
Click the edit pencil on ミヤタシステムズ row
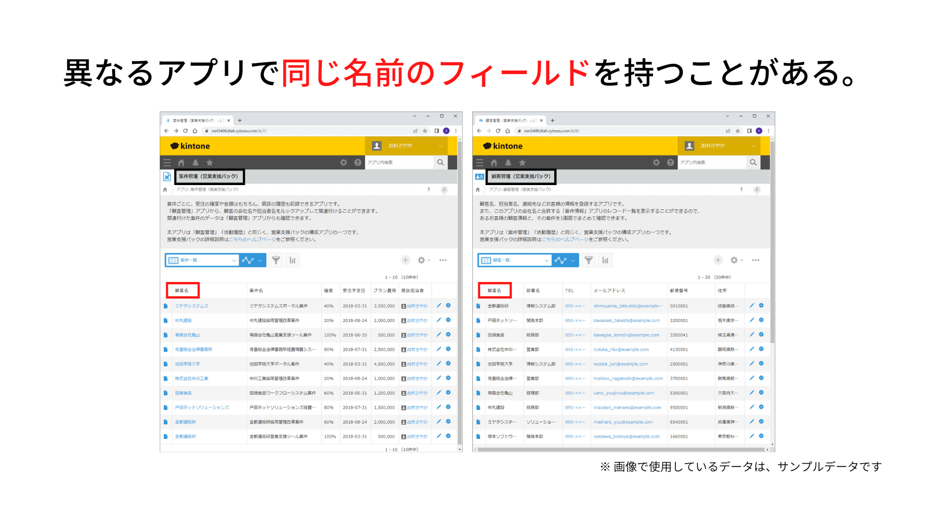(439, 306)
